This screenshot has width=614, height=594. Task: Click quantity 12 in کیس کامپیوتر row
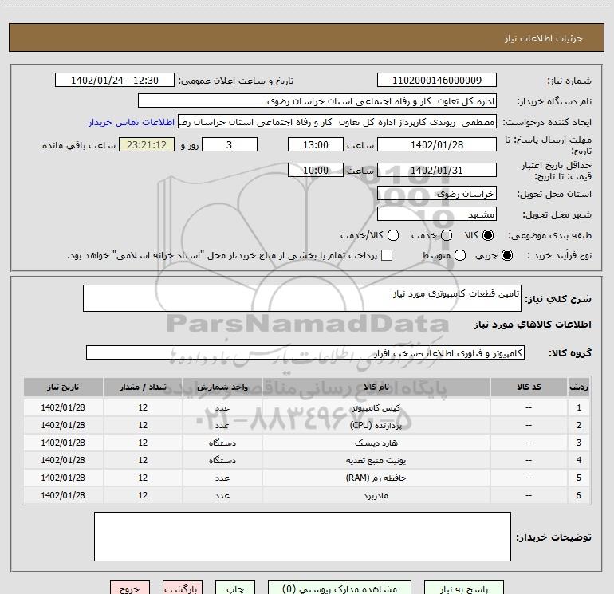pyautogui.click(x=143, y=407)
